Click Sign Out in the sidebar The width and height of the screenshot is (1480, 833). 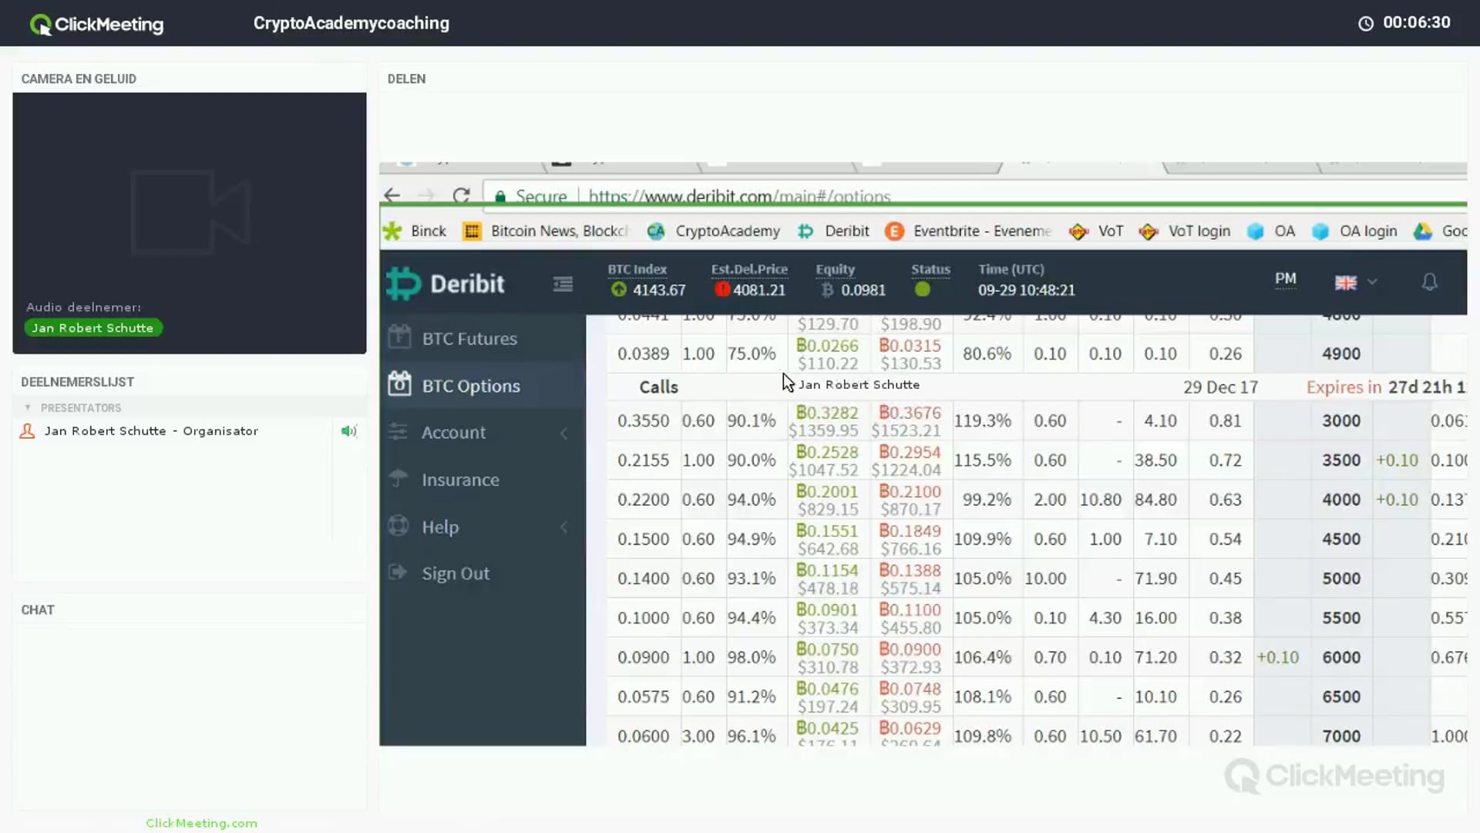[483, 573]
